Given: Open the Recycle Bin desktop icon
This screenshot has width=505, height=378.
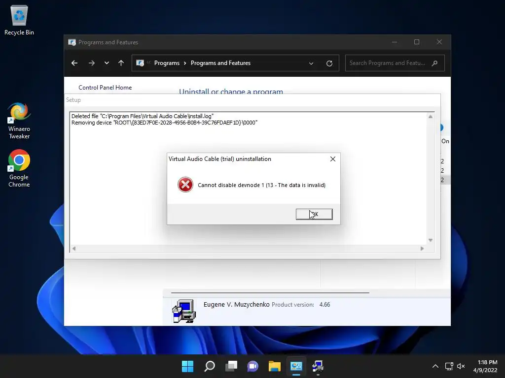Looking at the screenshot, I should (x=19, y=20).
